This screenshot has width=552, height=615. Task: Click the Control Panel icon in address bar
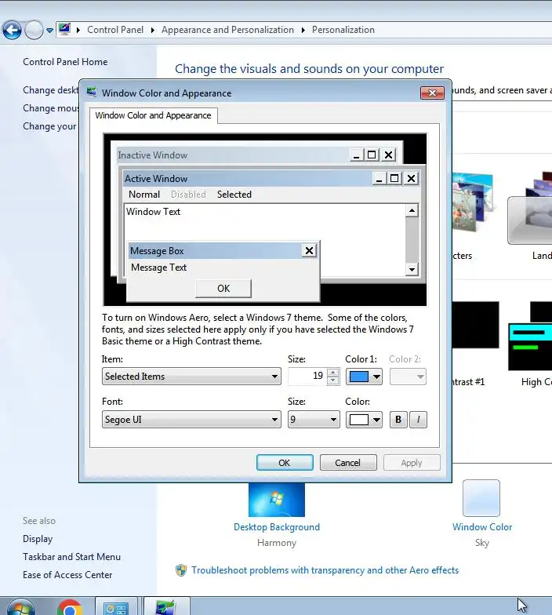pos(64,30)
